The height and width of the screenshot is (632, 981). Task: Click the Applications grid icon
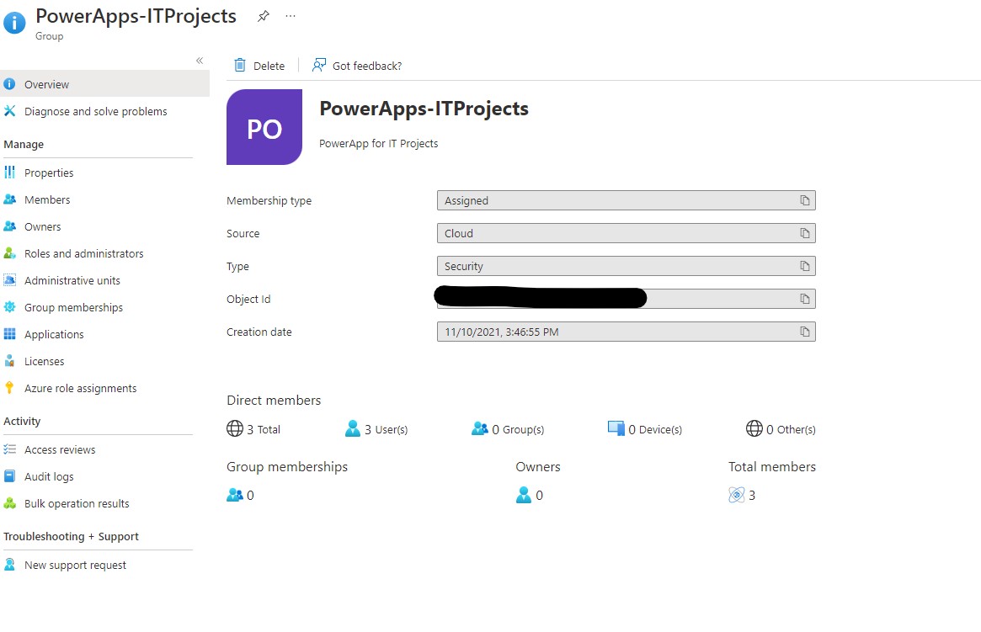pyautogui.click(x=9, y=334)
